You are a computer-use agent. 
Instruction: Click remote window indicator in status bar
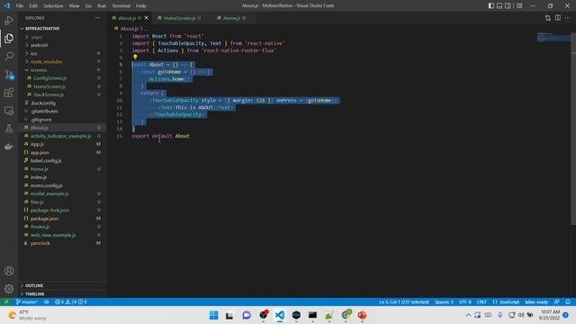6,302
